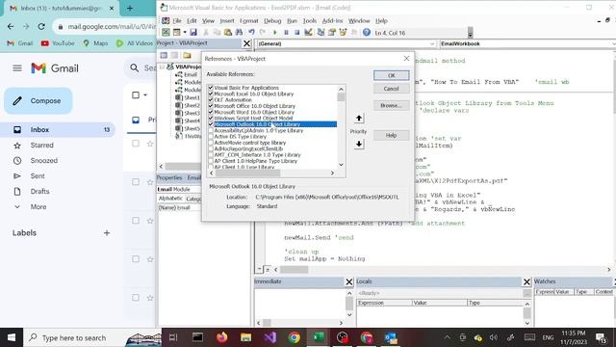Uncheck Microsoft Office 16.0 Object Library
Image resolution: width=616 pixels, height=347 pixels.
211,106
